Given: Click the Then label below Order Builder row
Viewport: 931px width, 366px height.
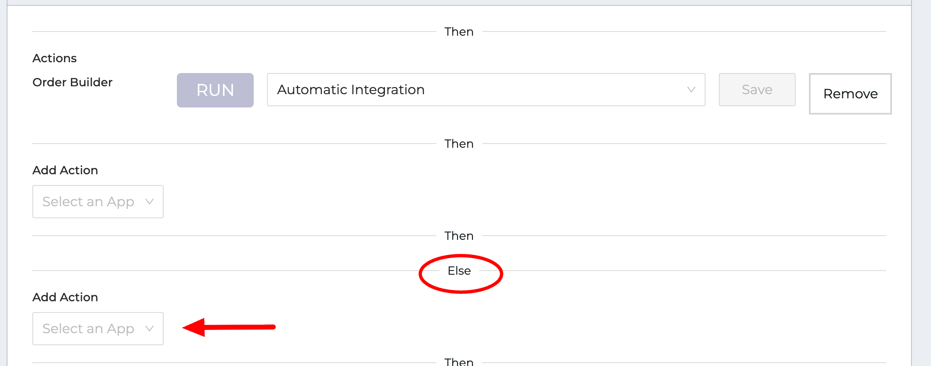Looking at the screenshot, I should (459, 144).
